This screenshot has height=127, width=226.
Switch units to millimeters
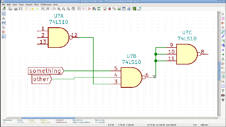[4, 23]
